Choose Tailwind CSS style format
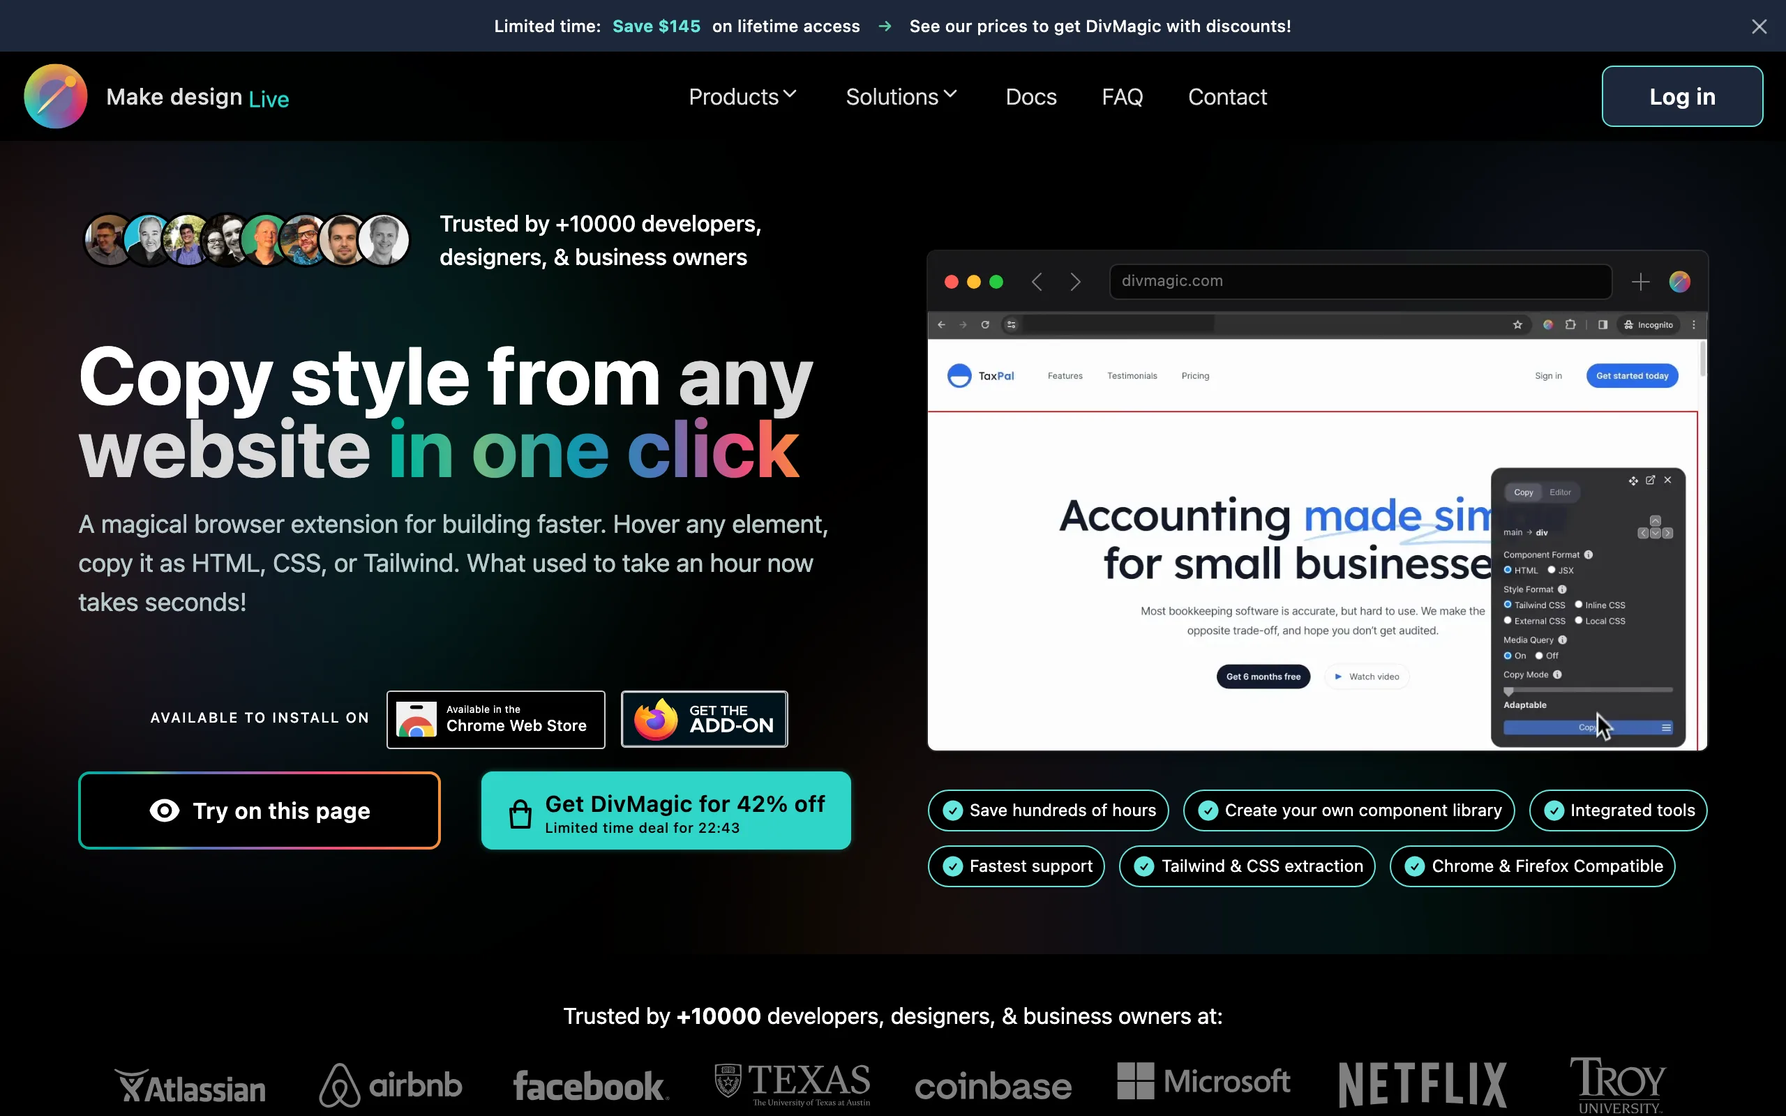Image resolution: width=1786 pixels, height=1116 pixels. pyautogui.click(x=1508, y=605)
